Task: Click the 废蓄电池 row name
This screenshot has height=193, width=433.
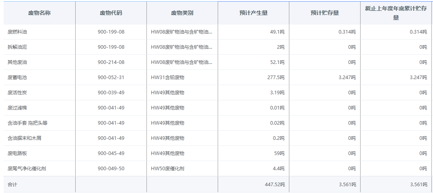Action: pyautogui.click(x=17, y=78)
